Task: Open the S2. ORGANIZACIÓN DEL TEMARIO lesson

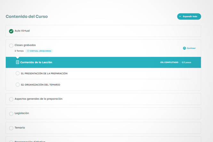Action: (x=40, y=85)
